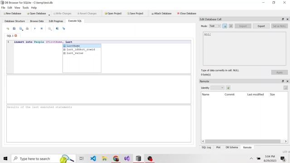Screen dimensions: 290x163
Task: Choose last_insert_rowid from autocomplete list
Action: [x=82, y=49]
